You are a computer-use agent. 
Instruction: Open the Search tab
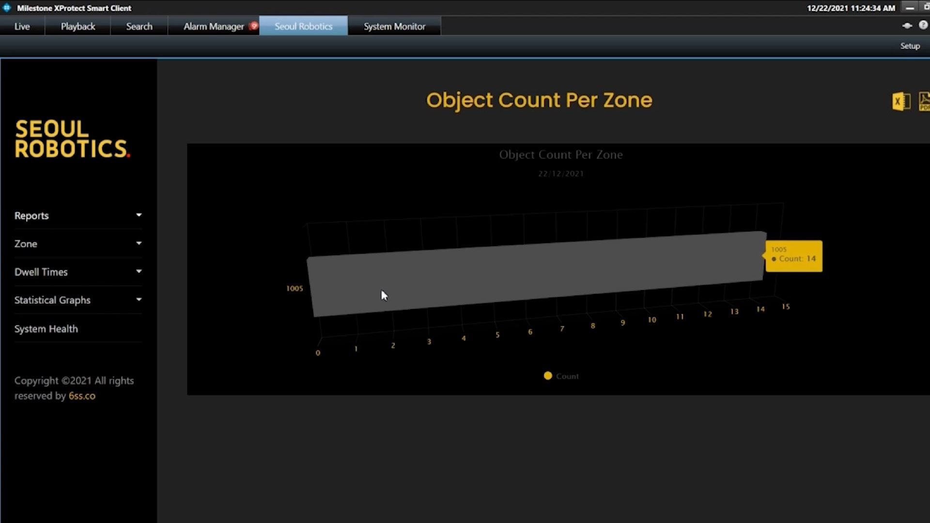[139, 26]
